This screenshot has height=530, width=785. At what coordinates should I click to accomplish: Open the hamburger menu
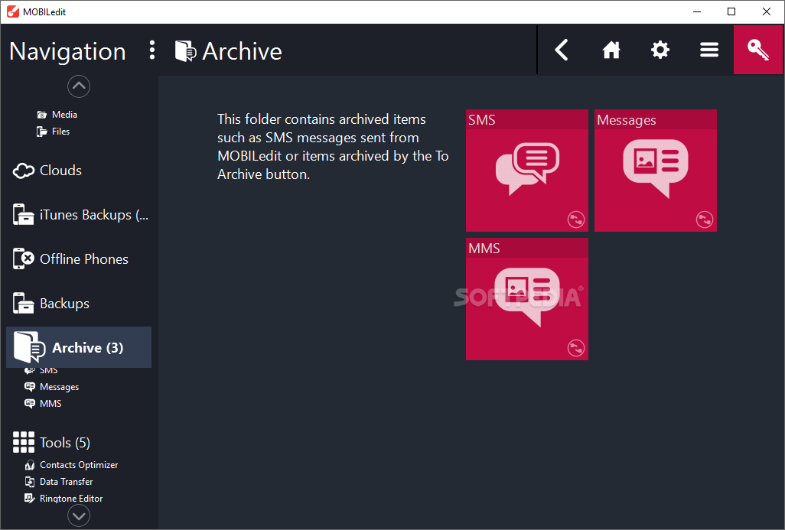[709, 50]
